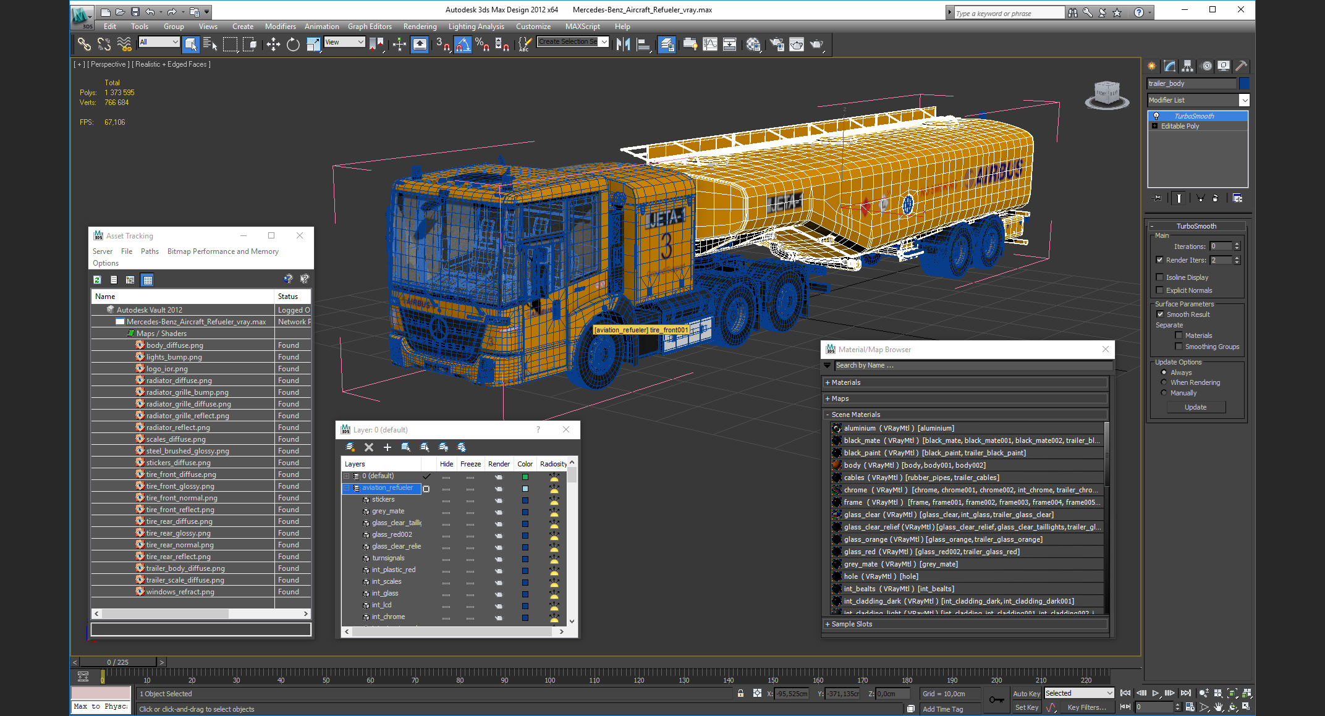Uncheck the Smooth Result checkbox
This screenshot has width=1325, height=716.
coord(1160,314)
